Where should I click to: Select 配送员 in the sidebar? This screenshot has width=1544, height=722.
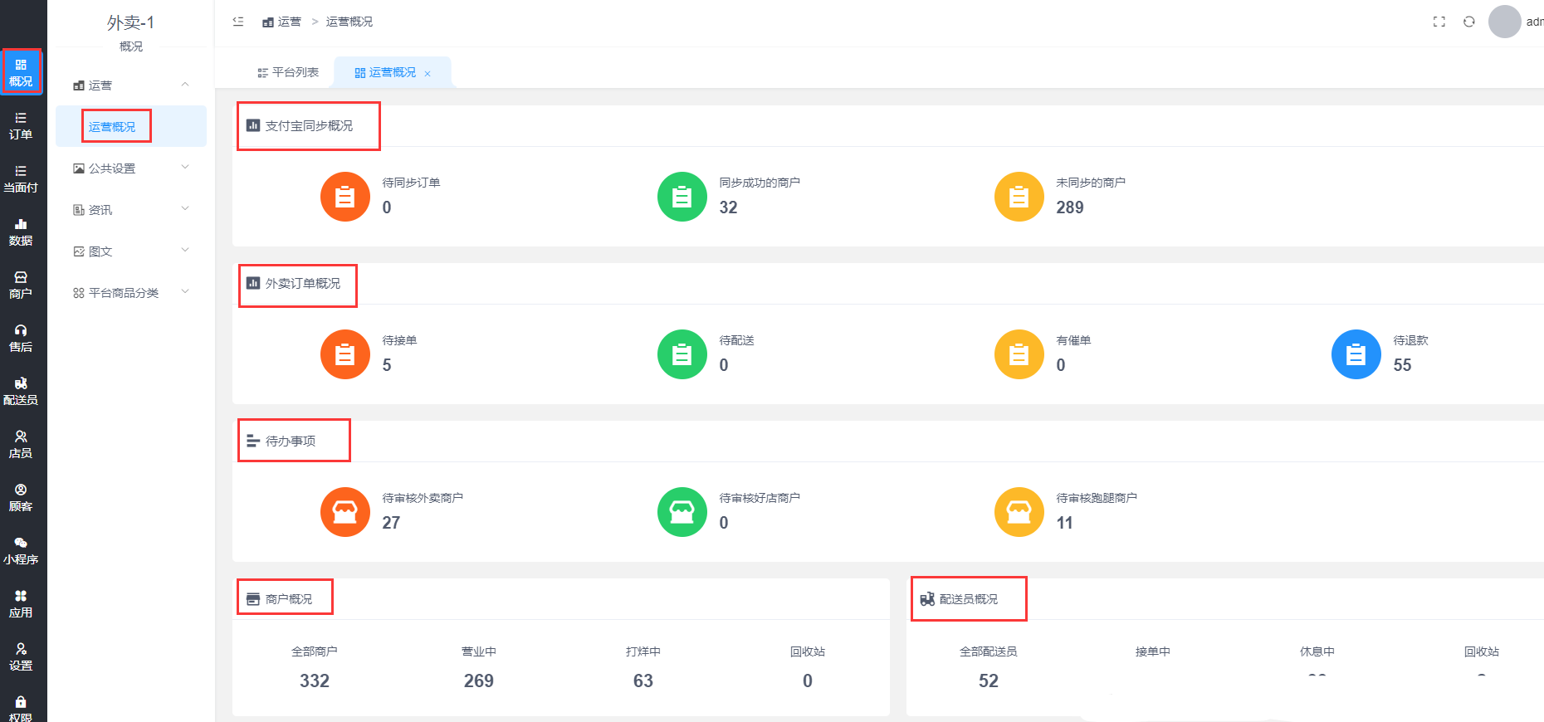pyautogui.click(x=21, y=391)
